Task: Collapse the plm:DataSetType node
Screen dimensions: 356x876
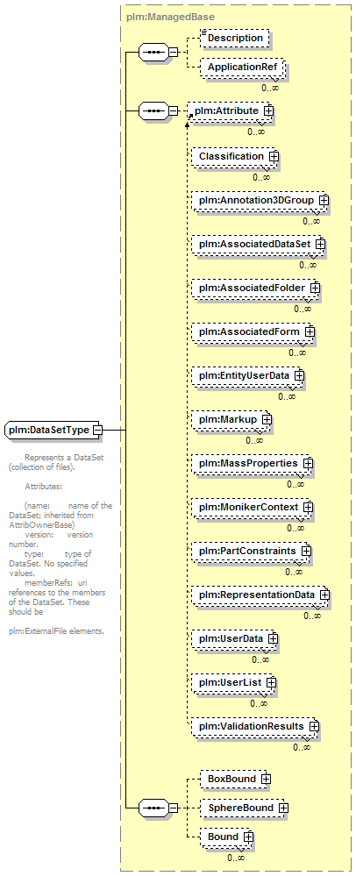Action: pos(97,430)
